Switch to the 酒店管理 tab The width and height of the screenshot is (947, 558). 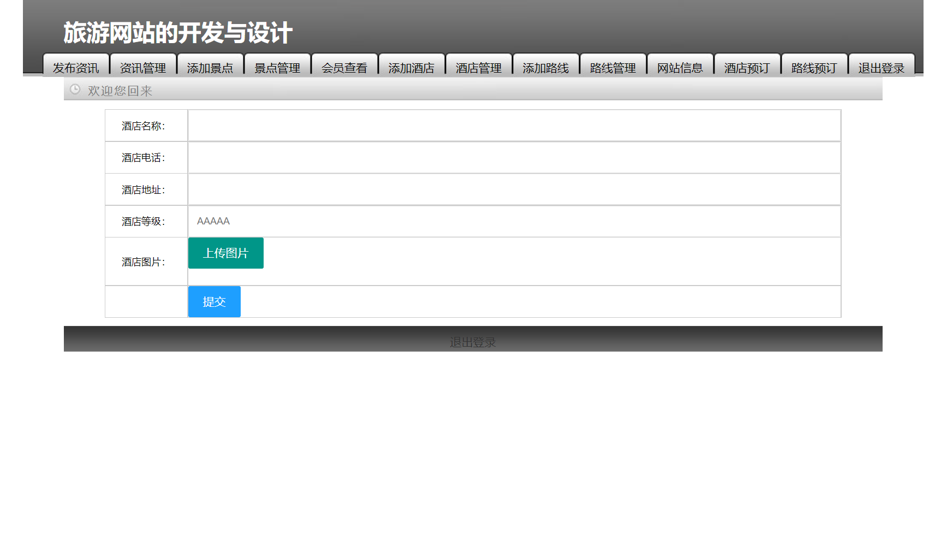(479, 66)
